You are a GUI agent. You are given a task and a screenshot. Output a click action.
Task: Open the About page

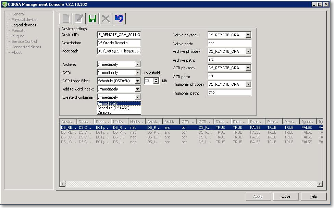tap(17, 52)
